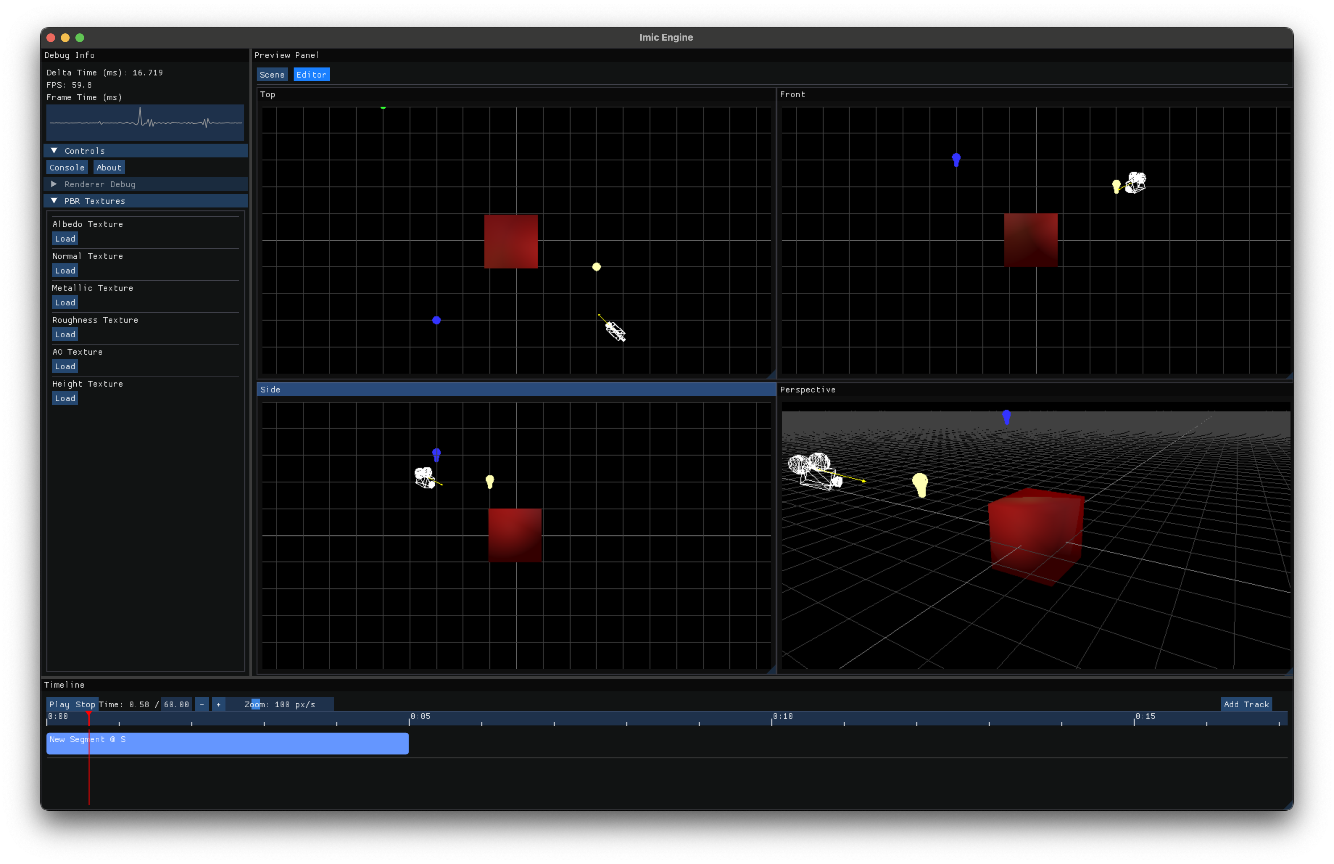
Task: Load an Albedo Texture
Action: tap(65, 239)
